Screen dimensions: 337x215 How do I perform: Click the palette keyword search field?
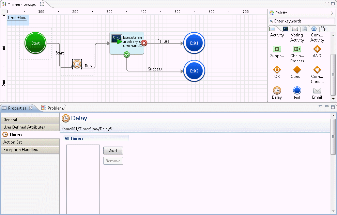coord(302,21)
